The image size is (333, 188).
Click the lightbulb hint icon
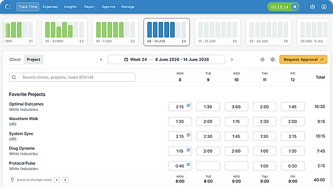point(12,180)
